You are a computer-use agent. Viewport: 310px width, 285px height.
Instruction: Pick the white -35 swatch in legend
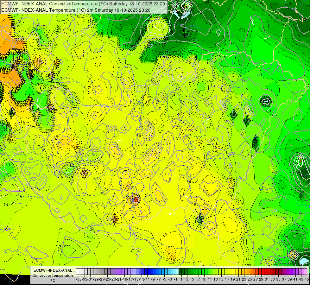78,271
